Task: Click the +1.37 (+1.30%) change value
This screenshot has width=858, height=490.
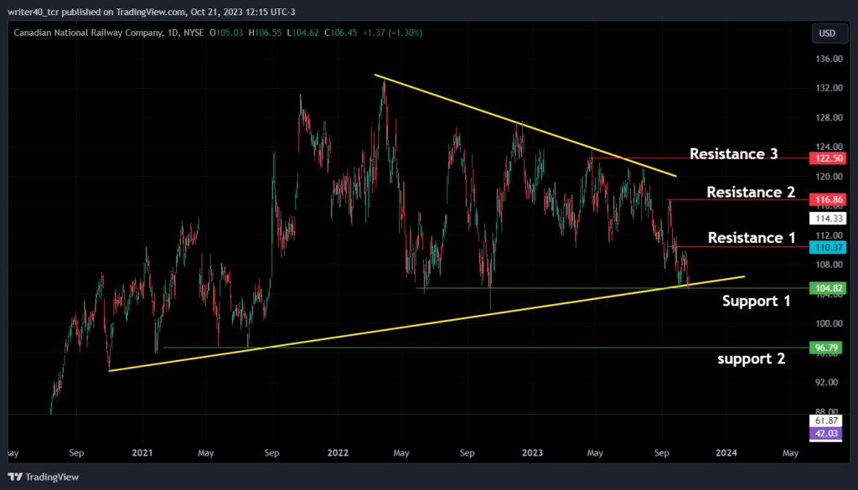Action: (x=392, y=33)
